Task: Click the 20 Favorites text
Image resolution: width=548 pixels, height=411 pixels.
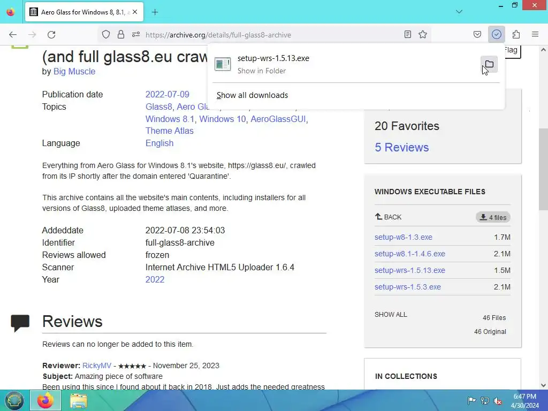Action: (x=407, y=126)
